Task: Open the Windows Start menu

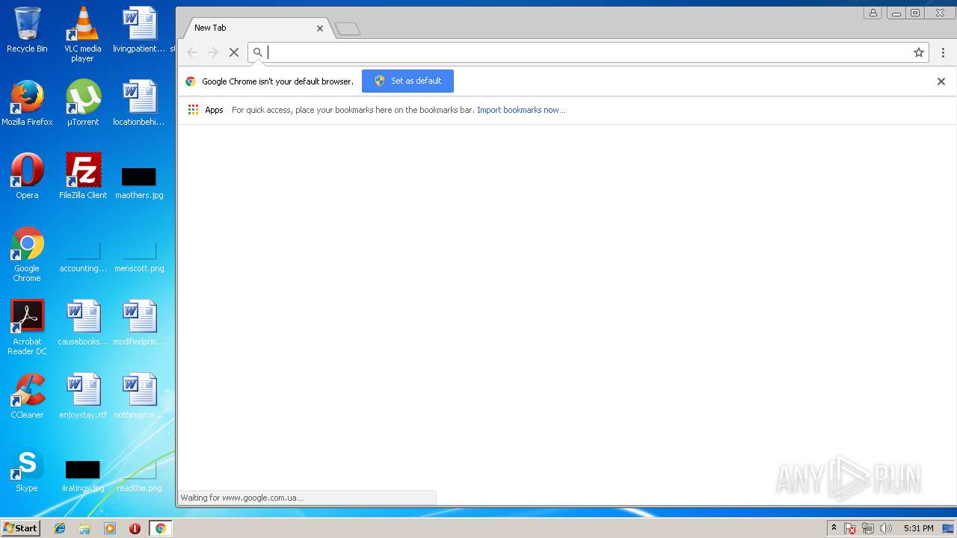Action: (x=20, y=528)
